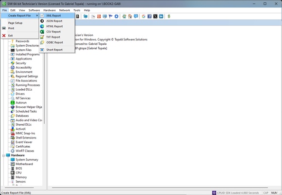Select System Summary under Hardware
This screenshot has width=282, height=195.
tap(27, 159)
